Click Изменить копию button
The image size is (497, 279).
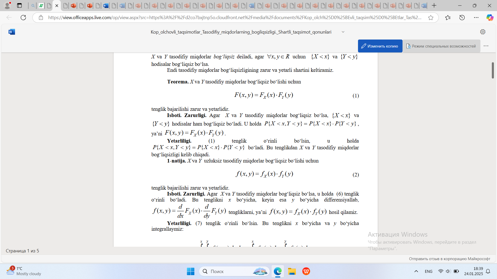pyautogui.click(x=380, y=46)
